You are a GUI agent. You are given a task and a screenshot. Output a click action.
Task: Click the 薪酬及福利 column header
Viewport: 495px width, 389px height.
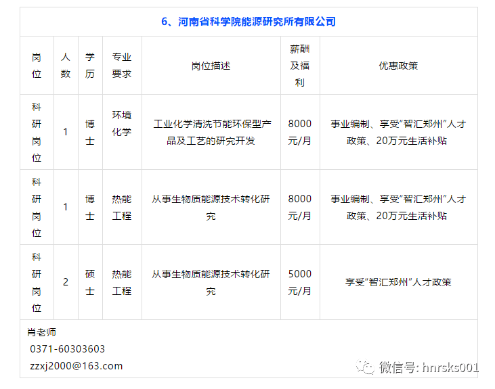point(300,66)
